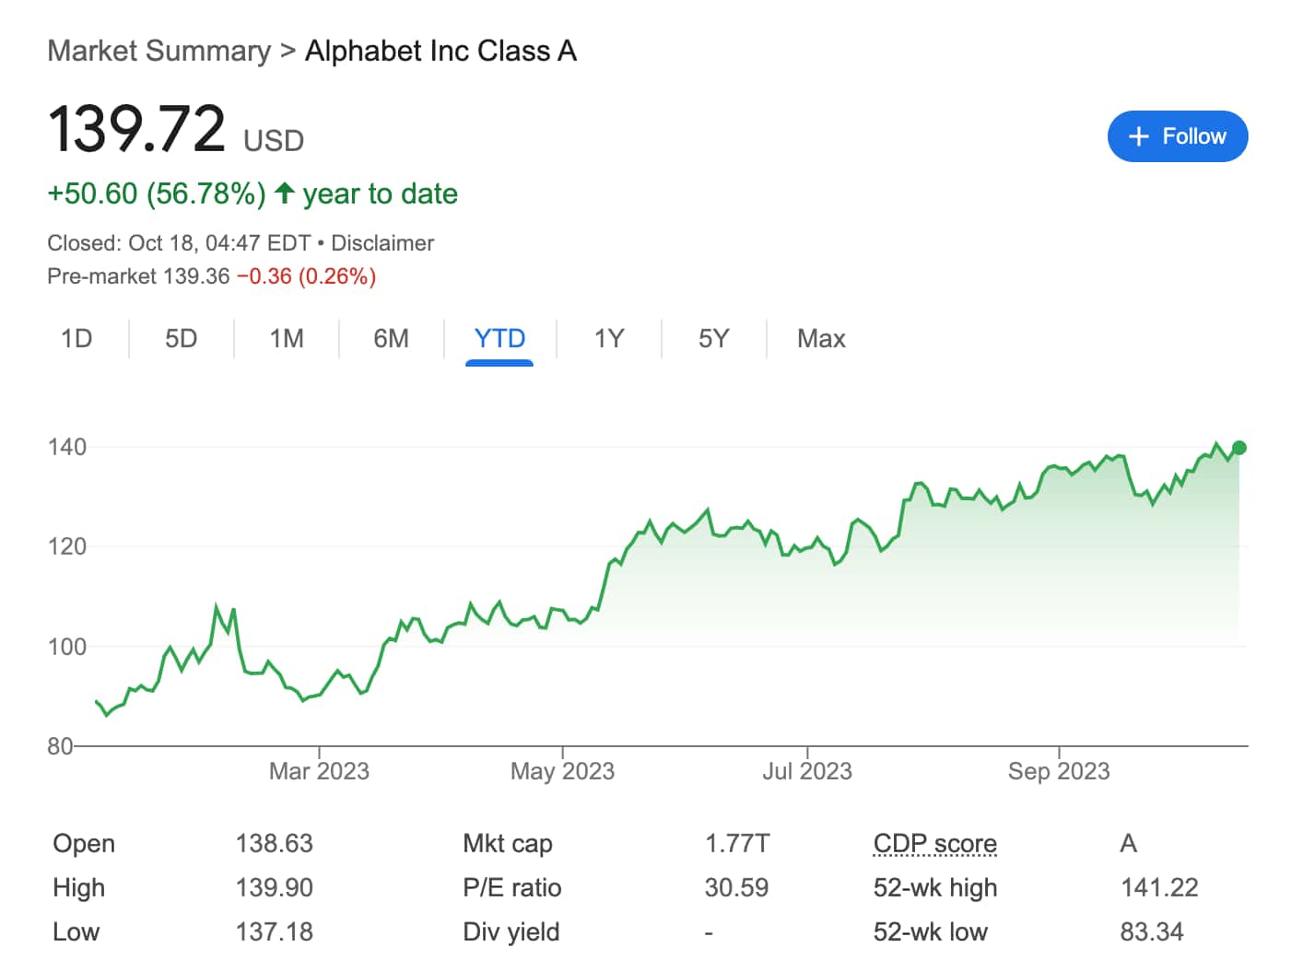Click the green up arrow icon
The image size is (1303, 960).
click(x=285, y=193)
